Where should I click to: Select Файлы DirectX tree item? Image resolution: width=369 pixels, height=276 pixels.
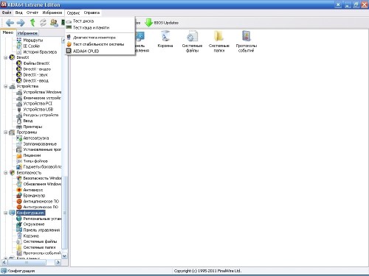click(36, 63)
